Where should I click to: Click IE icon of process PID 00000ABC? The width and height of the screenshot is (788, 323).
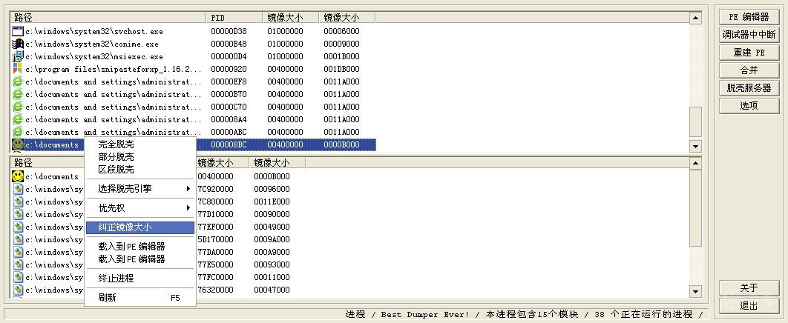pyautogui.click(x=18, y=131)
